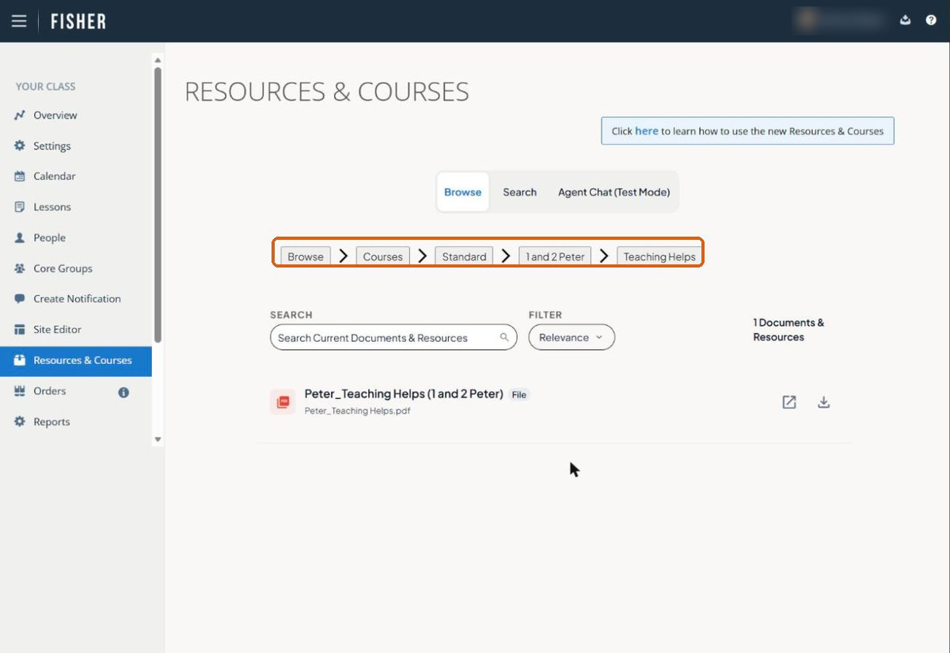The image size is (950, 653).
Task: Switch to Agent Chat (Test Mode) tab
Action: tap(614, 192)
